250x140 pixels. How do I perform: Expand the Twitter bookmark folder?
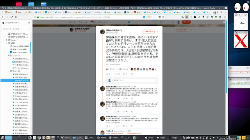[x=7, y=40]
